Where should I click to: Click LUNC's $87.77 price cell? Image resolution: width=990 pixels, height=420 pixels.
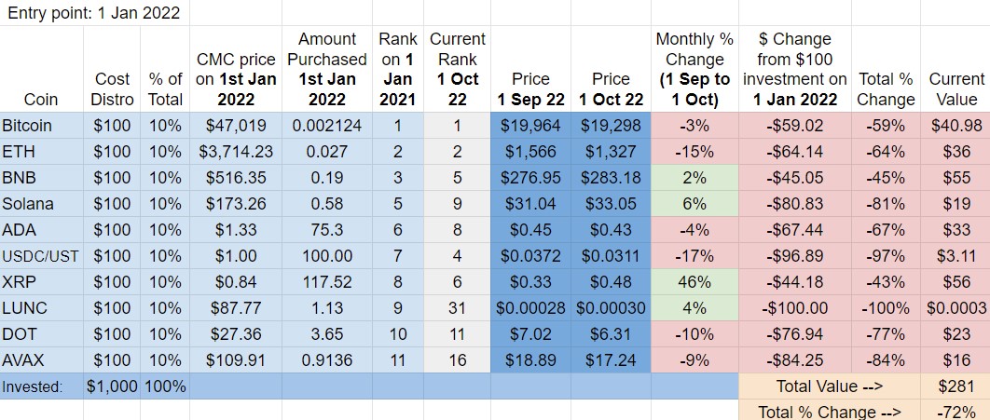(x=236, y=308)
